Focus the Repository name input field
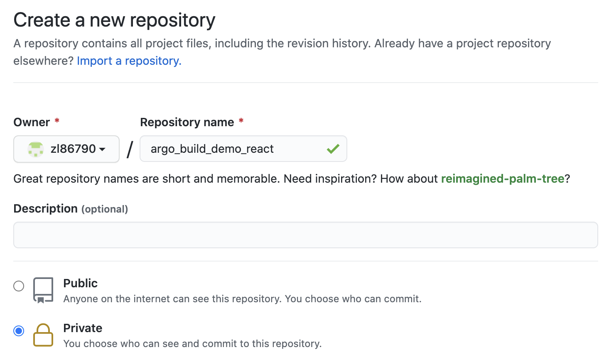Screen dimensions: 609x362 [x=243, y=149]
